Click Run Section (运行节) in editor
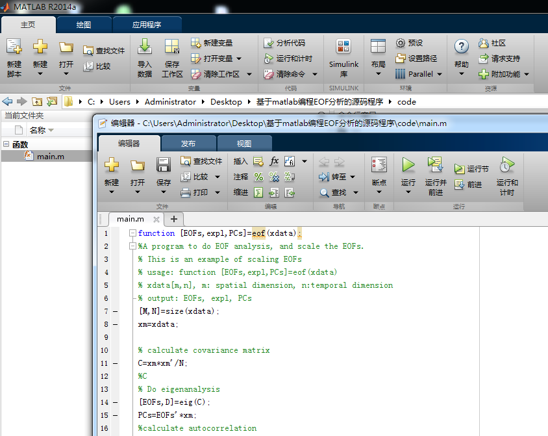The height and width of the screenshot is (436, 548). tap(471, 169)
